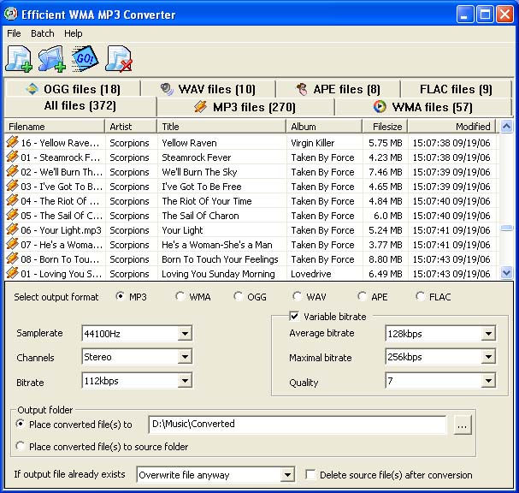This screenshot has height=493, width=519.
Task: Switch to MP3 files (270) tab
Action: [x=245, y=107]
